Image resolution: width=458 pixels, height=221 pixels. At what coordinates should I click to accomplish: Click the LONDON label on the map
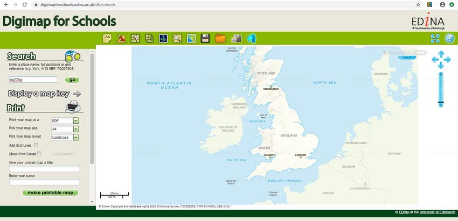300,155
